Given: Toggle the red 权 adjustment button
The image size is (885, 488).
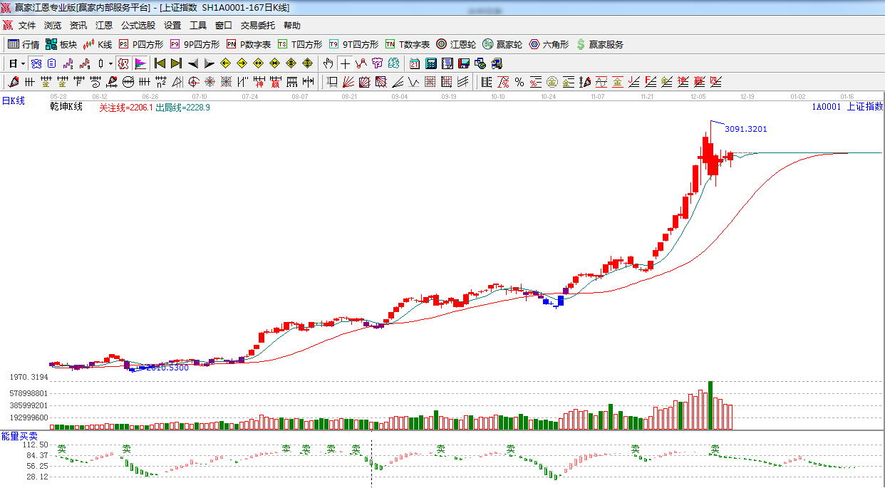Looking at the screenshot, I should tap(123, 63).
